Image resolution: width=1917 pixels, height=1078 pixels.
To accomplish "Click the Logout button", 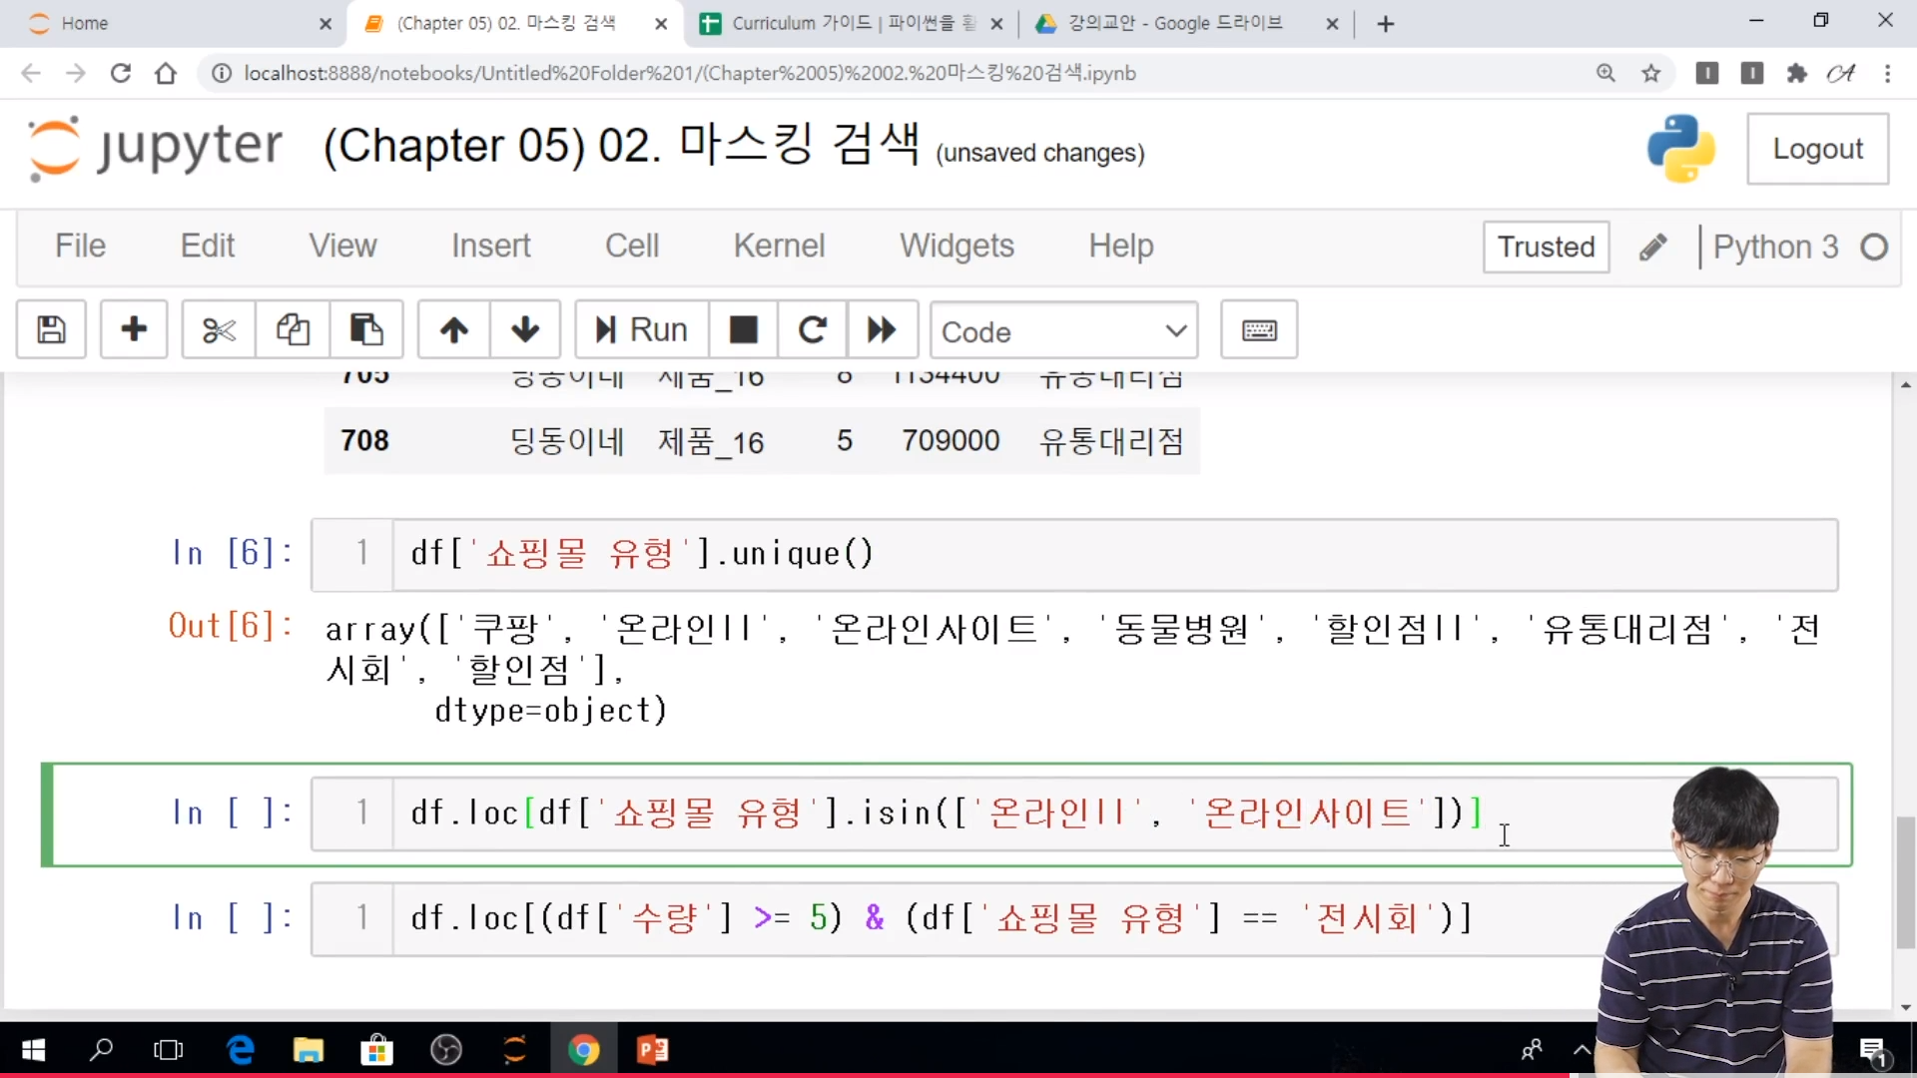I will [1817, 149].
